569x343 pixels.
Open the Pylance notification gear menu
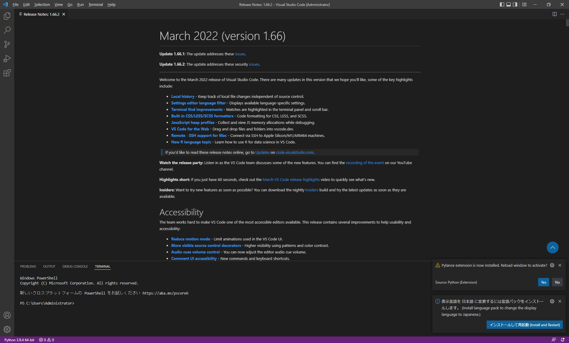(x=552, y=265)
